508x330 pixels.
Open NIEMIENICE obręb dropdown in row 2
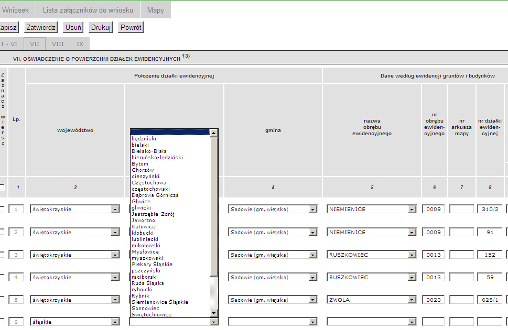(372, 232)
